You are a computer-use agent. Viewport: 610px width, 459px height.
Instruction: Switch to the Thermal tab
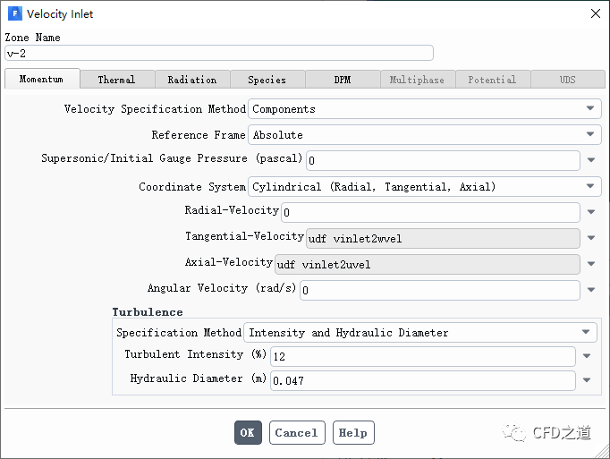[116, 80]
